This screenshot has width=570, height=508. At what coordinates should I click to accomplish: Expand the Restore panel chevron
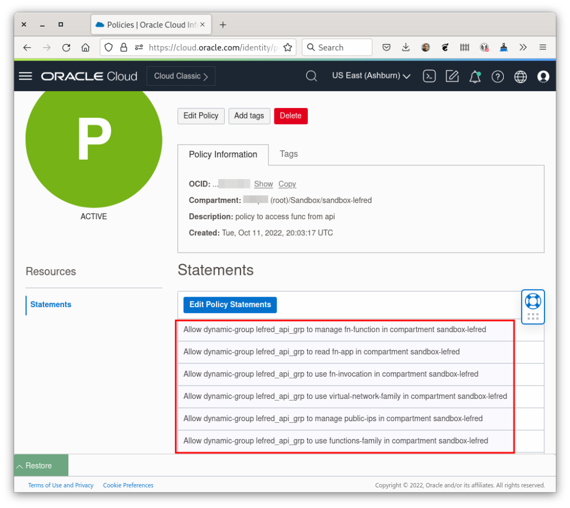point(20,466)
